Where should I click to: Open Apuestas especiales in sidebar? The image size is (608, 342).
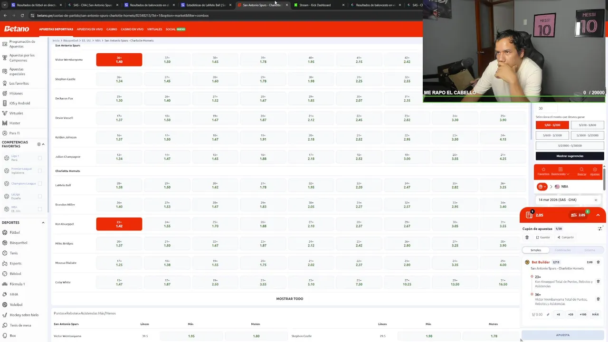tap(17, 71)
